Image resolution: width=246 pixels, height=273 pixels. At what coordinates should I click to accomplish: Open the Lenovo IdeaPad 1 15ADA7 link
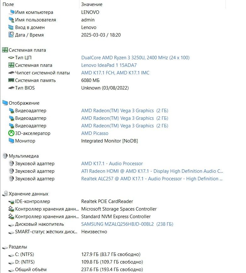(109, 65)
